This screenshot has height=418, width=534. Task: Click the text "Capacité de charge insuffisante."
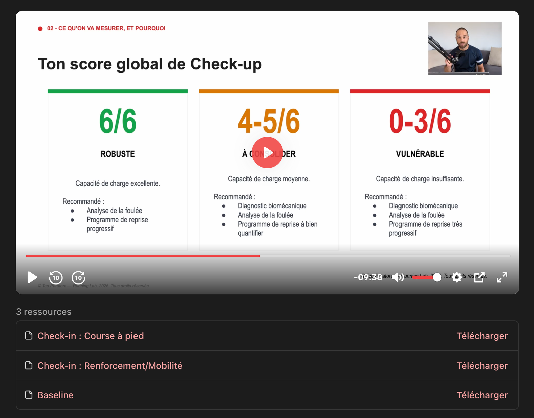pos(420,179)
